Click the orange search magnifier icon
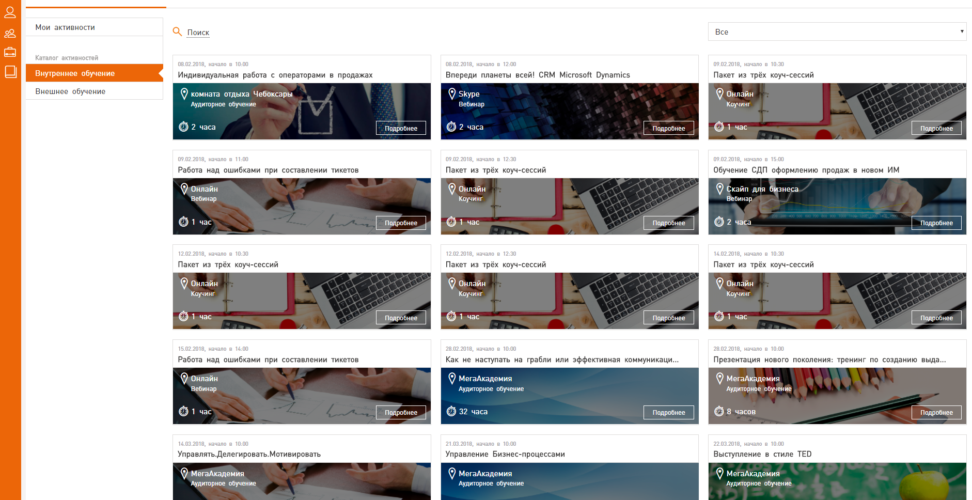The image size is (972, 500). [177, 32]
